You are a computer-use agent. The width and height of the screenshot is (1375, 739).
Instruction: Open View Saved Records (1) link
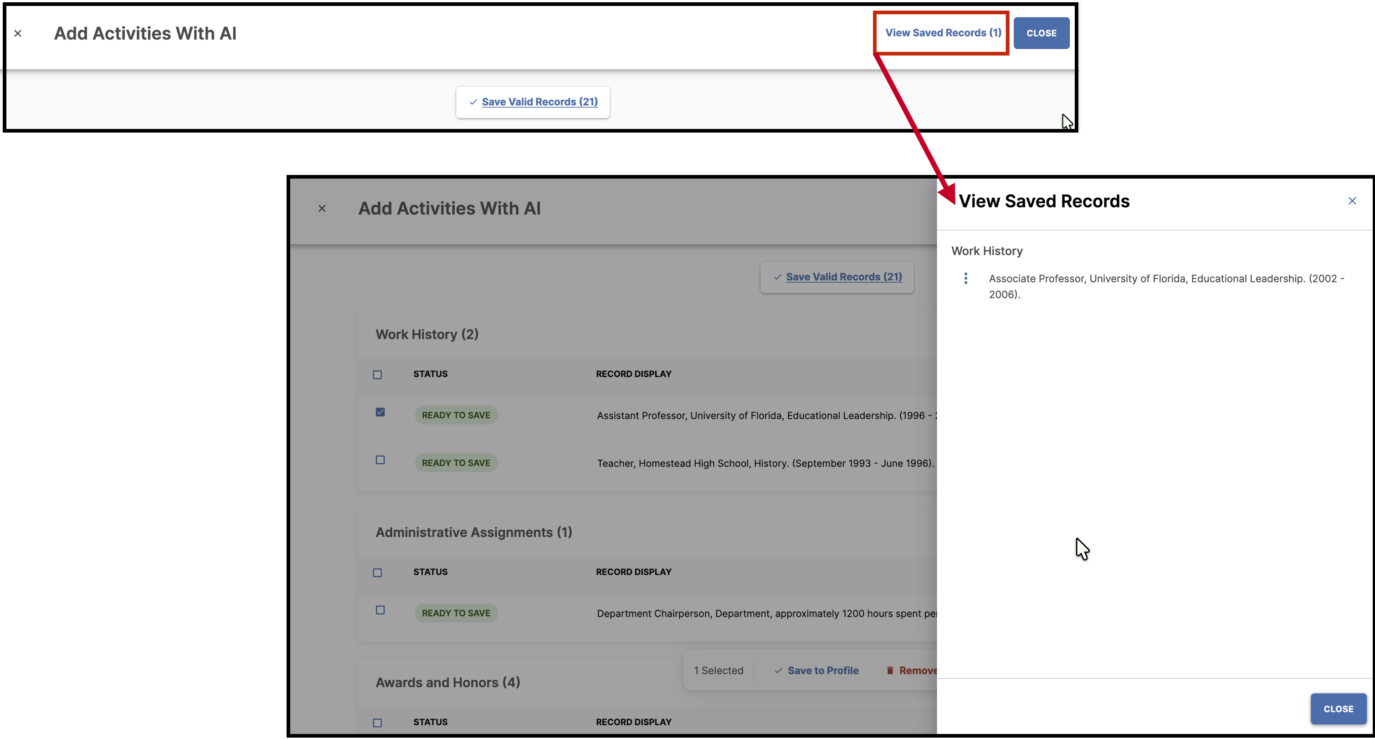[x=943, y=32]
